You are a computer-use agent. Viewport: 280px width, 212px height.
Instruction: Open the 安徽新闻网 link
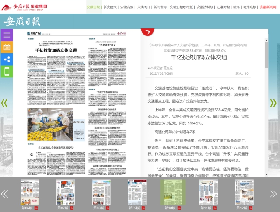coord(268,7)
